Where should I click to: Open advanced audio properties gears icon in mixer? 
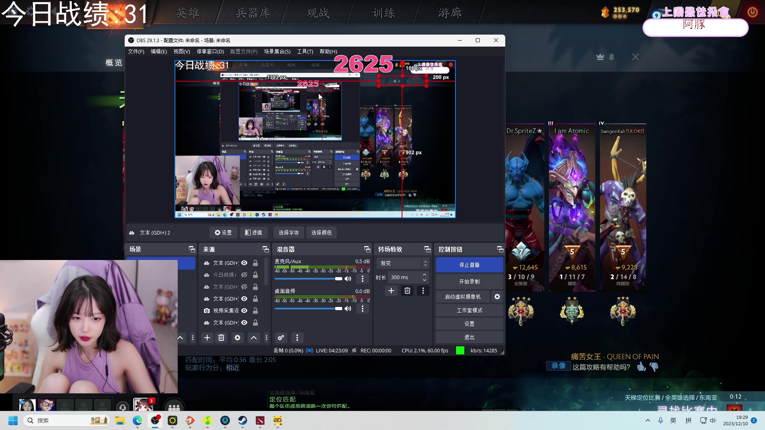(x=281, y=338)
